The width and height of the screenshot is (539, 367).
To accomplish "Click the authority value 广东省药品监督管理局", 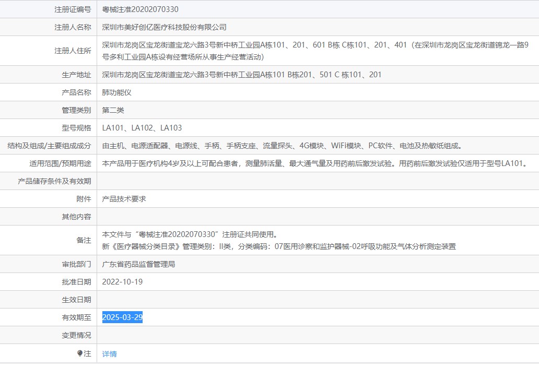I will [138, 264].
